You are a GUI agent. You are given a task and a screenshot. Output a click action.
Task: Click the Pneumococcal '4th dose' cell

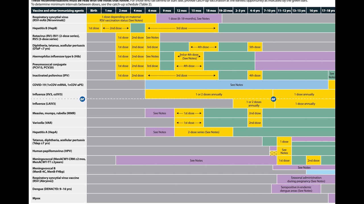tap(189, 66)
